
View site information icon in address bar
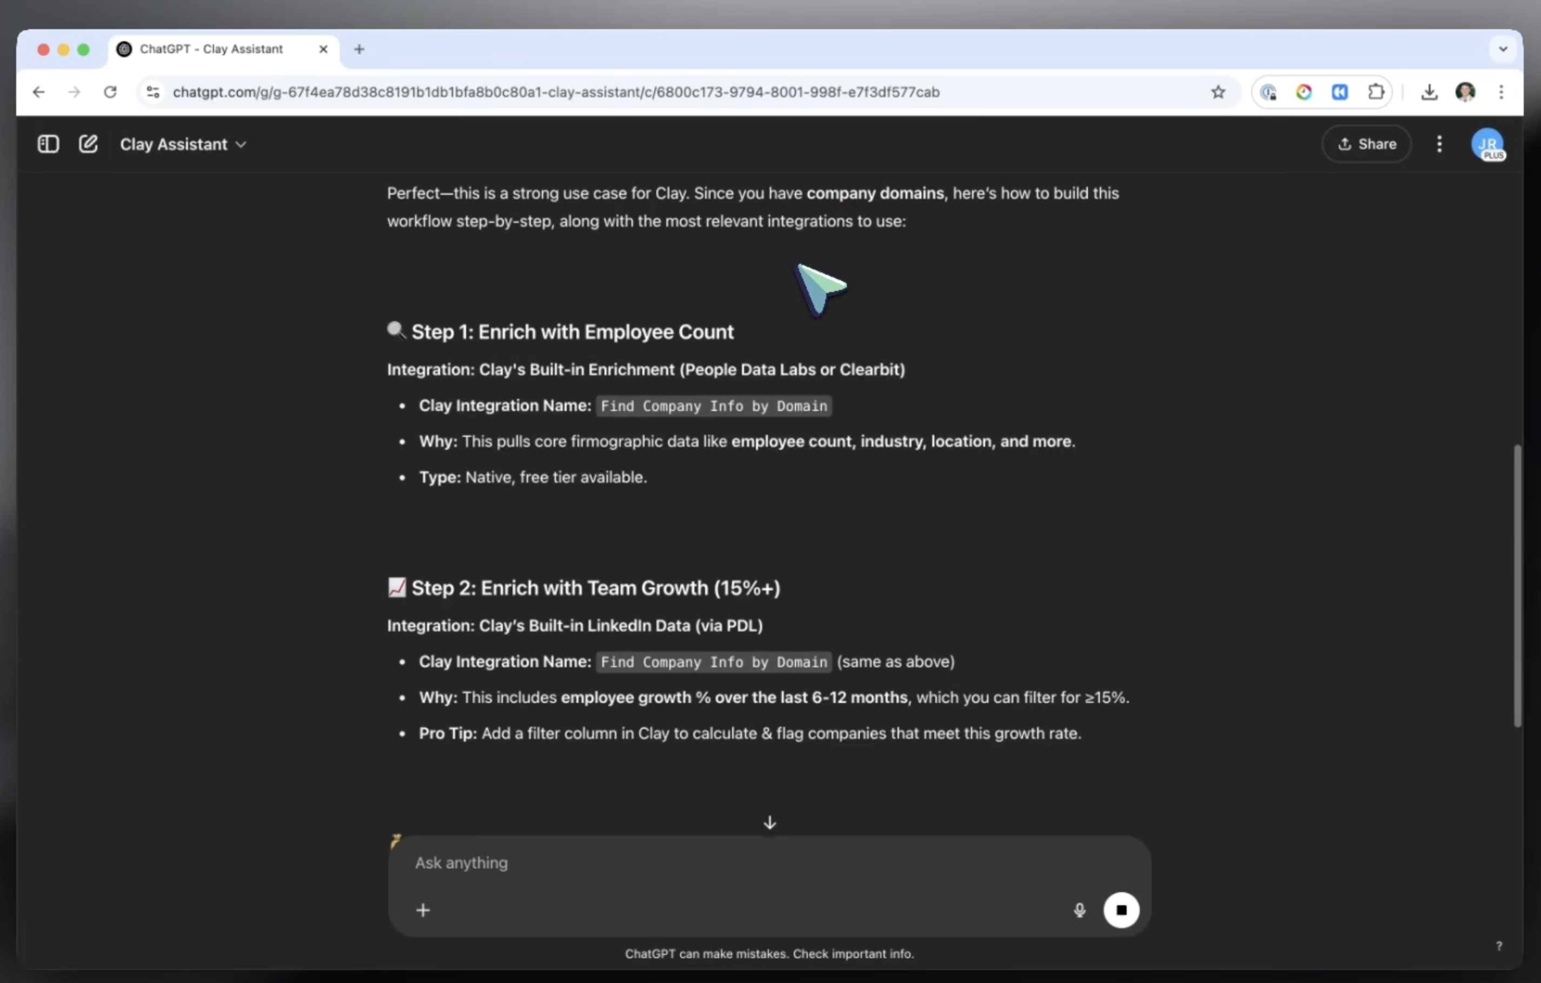(153, 92)
